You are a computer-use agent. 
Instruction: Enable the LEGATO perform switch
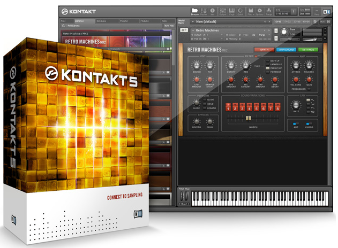coord(205,108)
